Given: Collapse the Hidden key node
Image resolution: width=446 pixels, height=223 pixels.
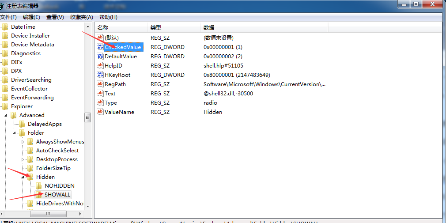Looking at the screenshot, I should 23,177.
